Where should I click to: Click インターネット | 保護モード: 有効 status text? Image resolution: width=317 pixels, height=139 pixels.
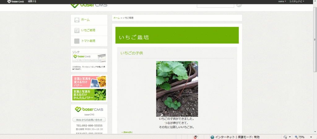point(237,137)
